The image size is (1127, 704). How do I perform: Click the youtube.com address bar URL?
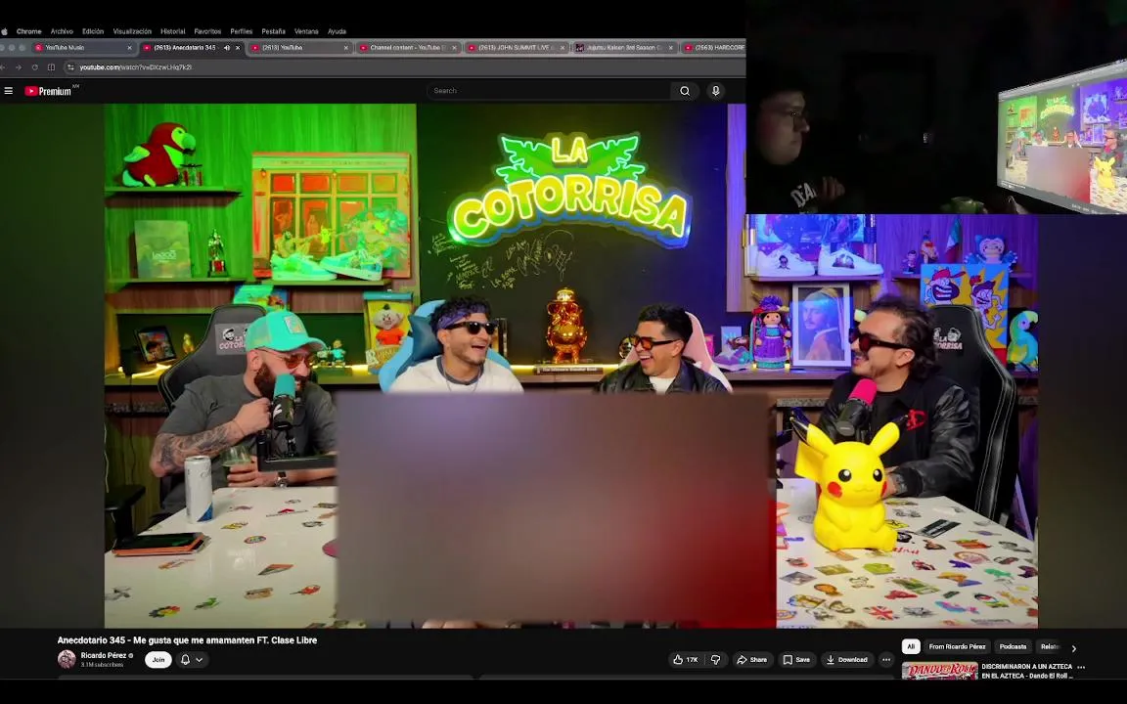(135, 66)
